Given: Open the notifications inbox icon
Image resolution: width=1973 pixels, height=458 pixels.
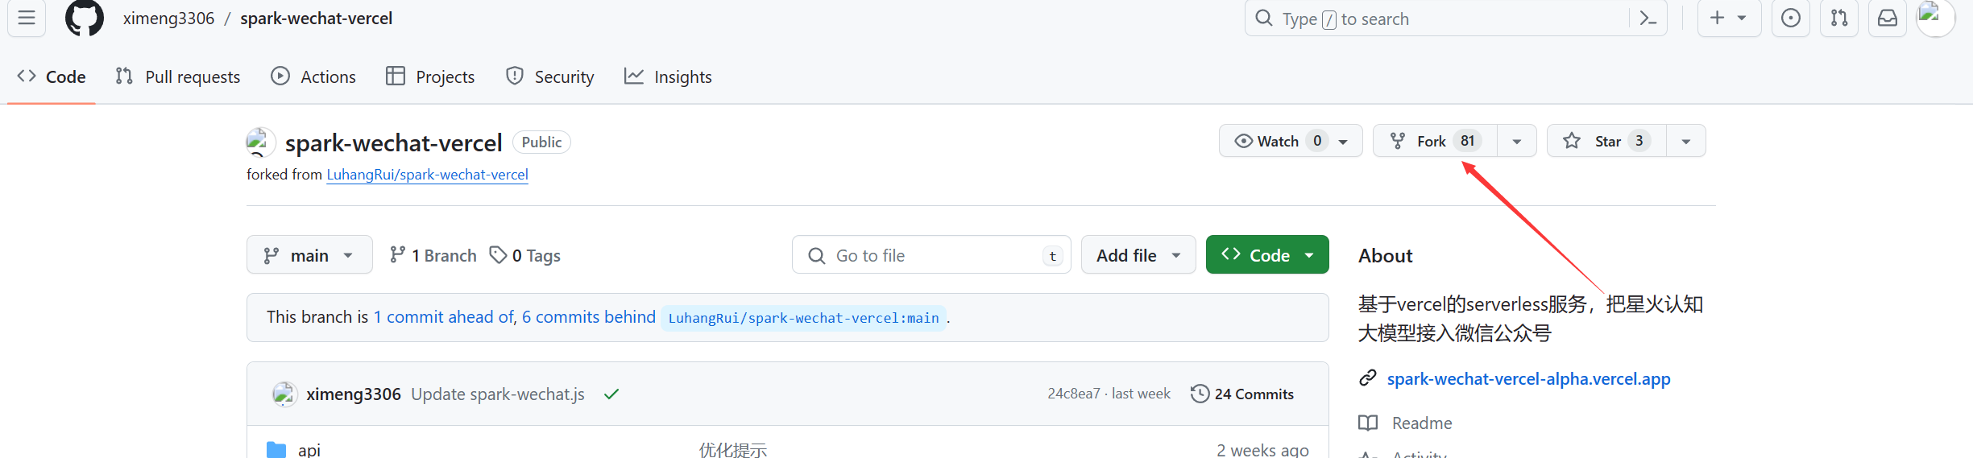Looking at the screenshot, I should [x=1888, y=18].
